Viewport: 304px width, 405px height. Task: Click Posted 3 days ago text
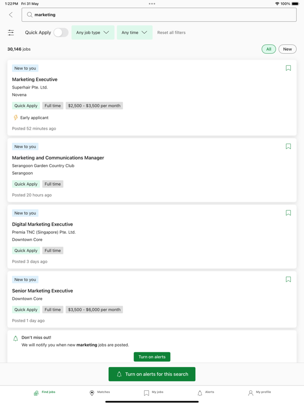point(30,262)
